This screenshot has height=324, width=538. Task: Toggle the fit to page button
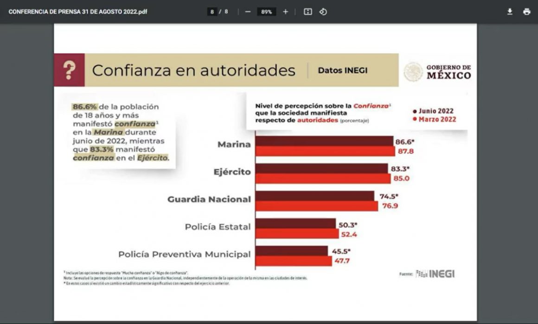[308, 12]
